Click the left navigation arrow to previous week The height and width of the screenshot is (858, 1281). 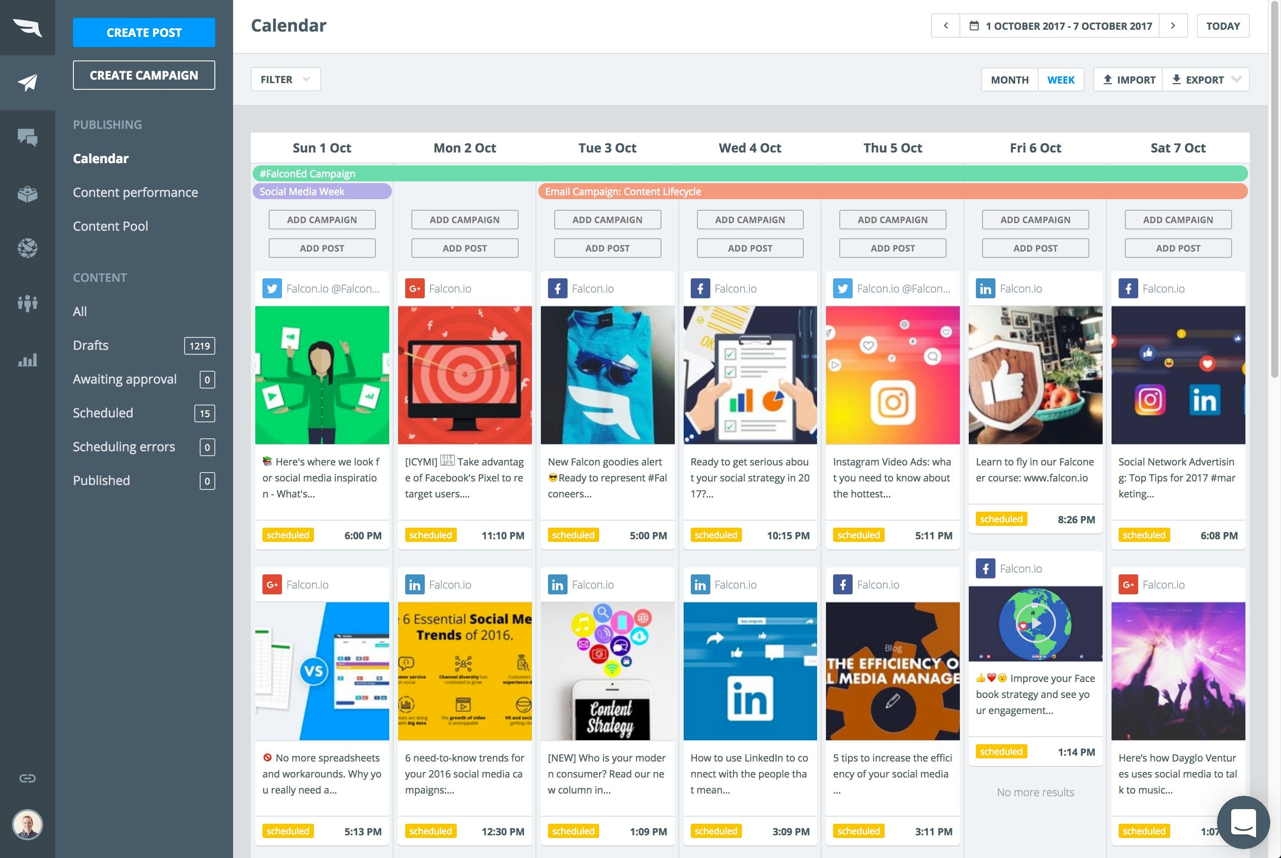947,25
